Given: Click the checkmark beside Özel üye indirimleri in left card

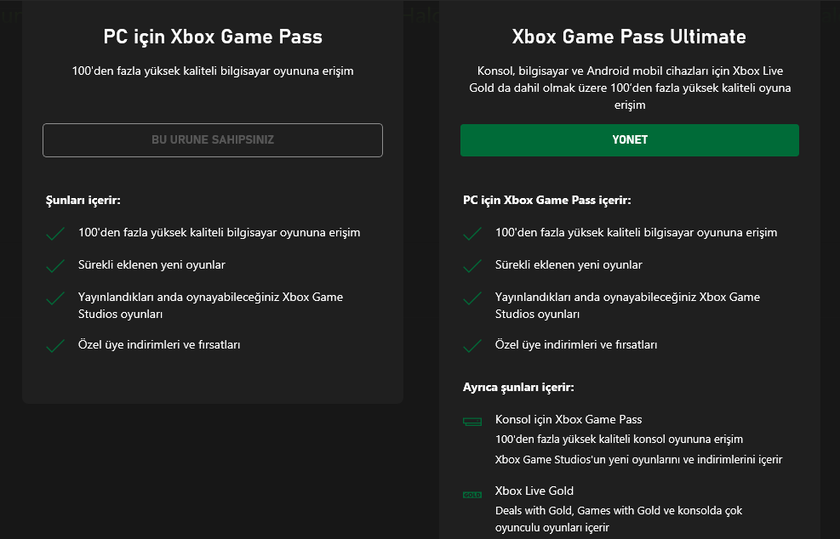Looking at the screenshot, I should click(55, 346).
